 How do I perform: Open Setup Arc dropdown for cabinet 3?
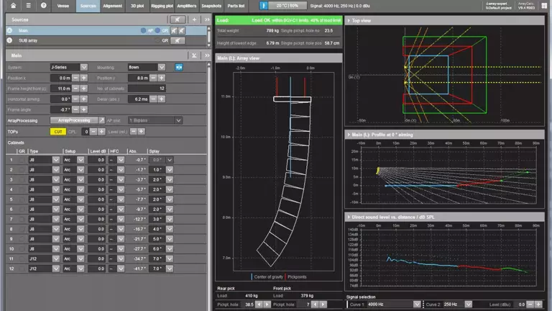tap(80, 180)
